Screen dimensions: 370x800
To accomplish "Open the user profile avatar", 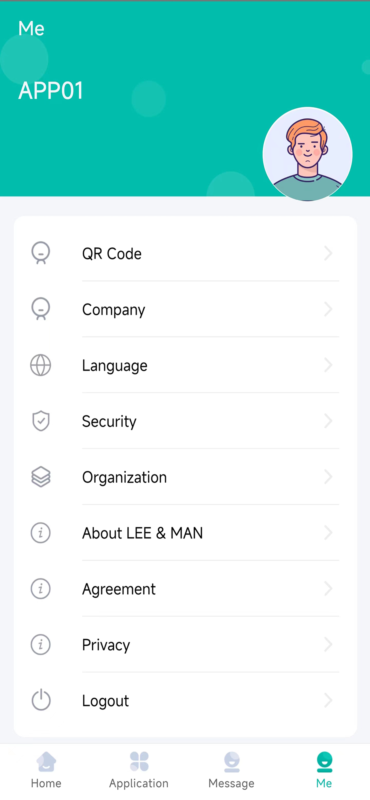I will click(x=307, y=154).
